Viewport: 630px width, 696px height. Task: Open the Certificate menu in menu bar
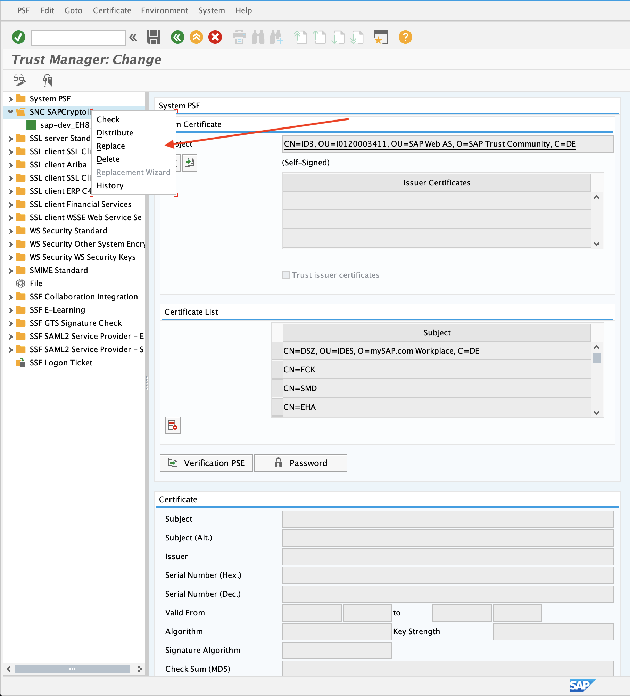[x=112, y=10]
